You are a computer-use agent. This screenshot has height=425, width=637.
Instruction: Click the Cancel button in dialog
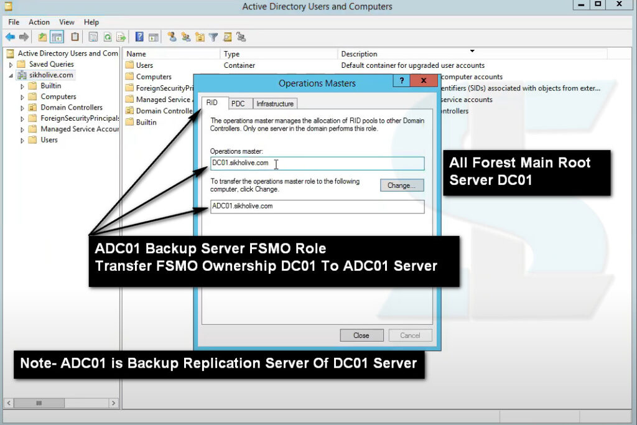coord(410,335)
